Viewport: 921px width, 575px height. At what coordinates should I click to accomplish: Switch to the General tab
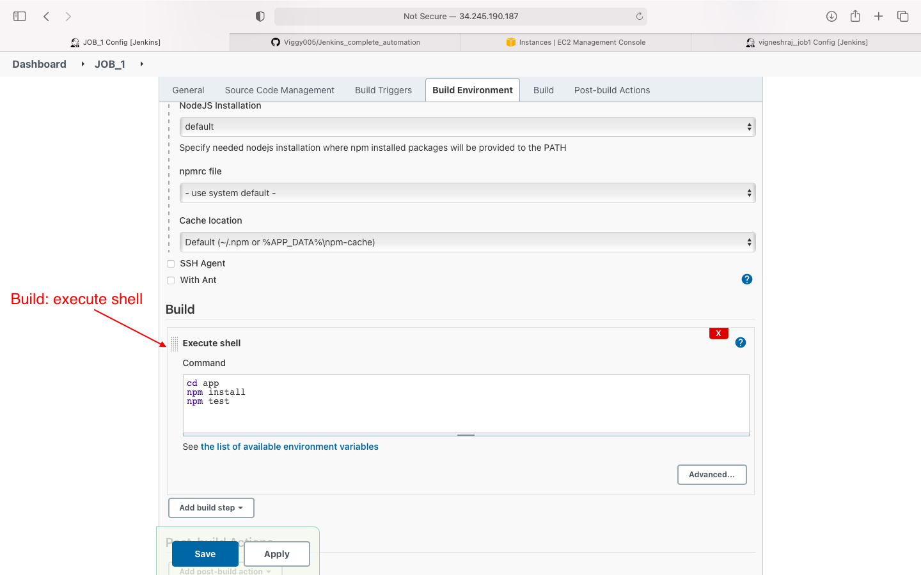188,90
